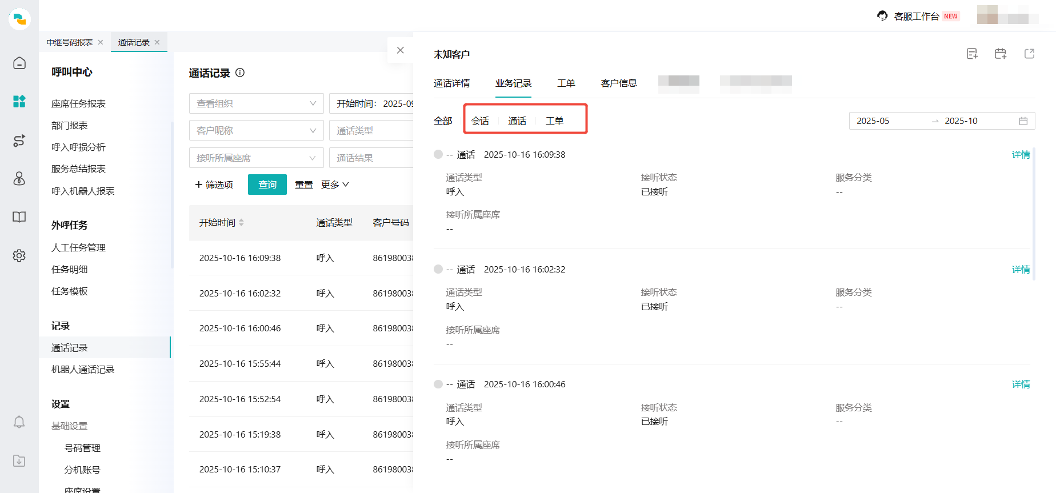Open 详情 for the 16:02:32 call

click(x=1021, y=270)
